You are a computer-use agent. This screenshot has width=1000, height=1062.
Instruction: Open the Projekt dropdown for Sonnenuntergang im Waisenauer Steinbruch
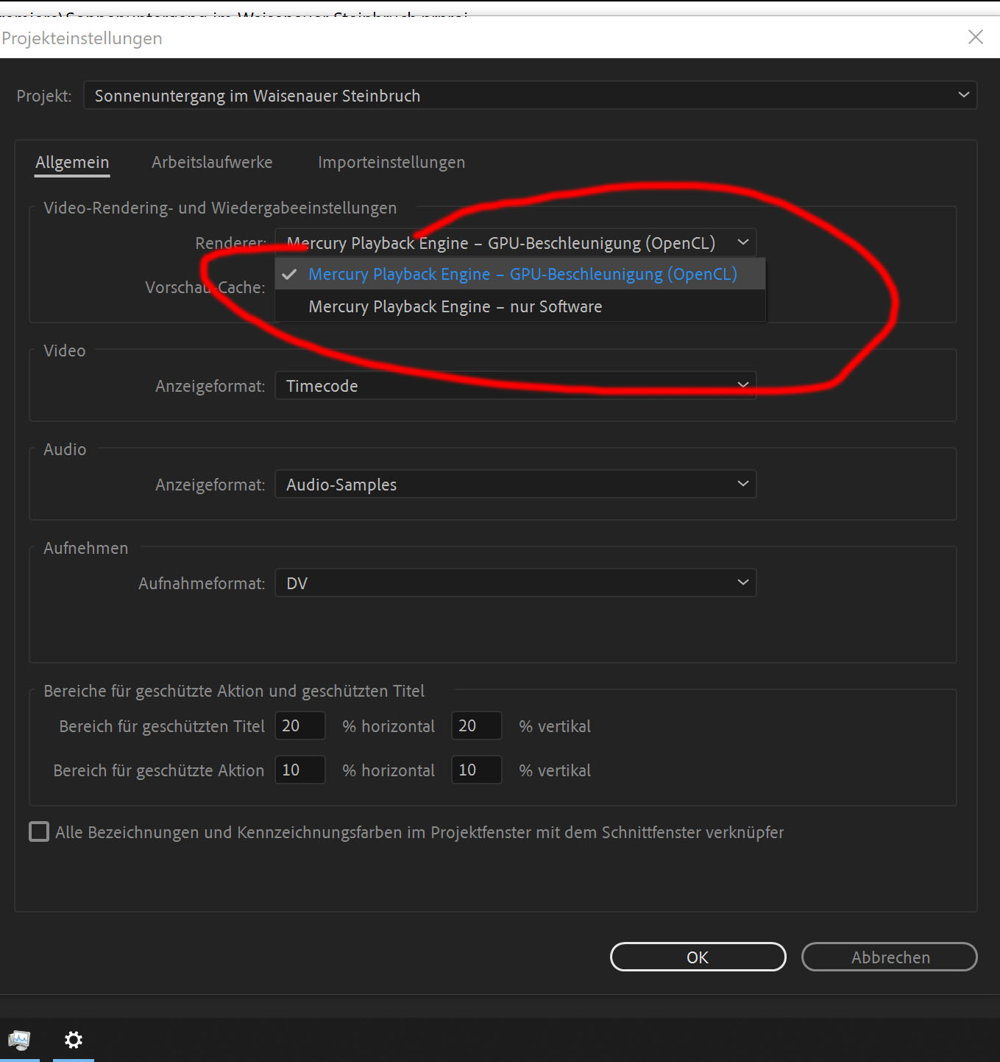pyautogui.click(x=530, y=96)
